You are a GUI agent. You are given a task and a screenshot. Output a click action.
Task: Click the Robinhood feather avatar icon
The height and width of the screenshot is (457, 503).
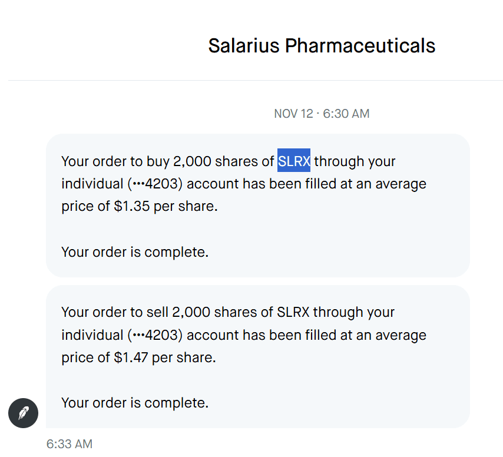(x=23, y=413)
